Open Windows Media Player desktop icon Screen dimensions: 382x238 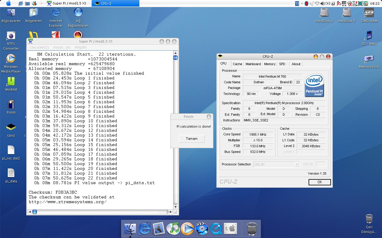pos(11,63)
